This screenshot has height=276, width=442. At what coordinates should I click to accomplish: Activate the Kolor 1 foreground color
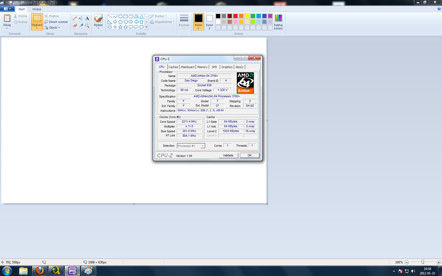click(199, 22)
